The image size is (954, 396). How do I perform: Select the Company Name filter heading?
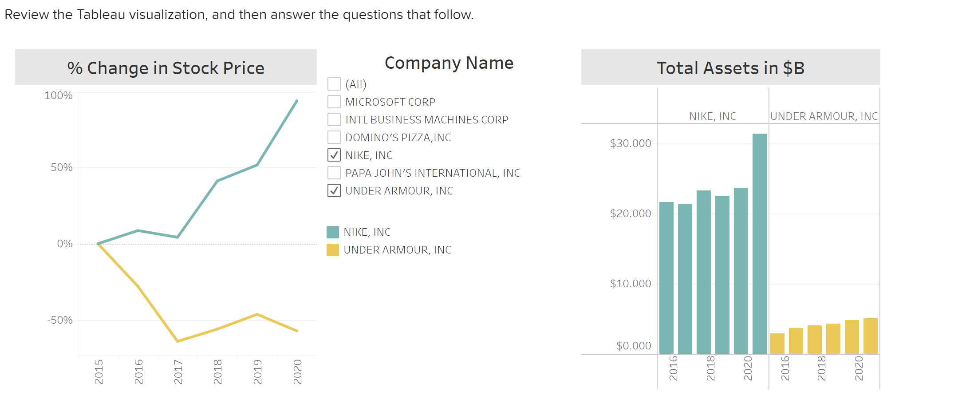click(449, 63)
